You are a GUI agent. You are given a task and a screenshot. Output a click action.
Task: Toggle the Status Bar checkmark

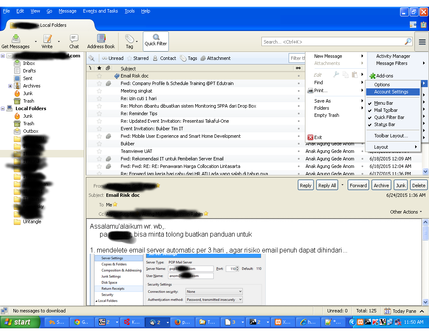[384, 124]
